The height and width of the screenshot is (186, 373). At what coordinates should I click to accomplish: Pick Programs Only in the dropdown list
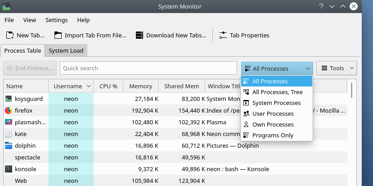(x=273, y=136)
